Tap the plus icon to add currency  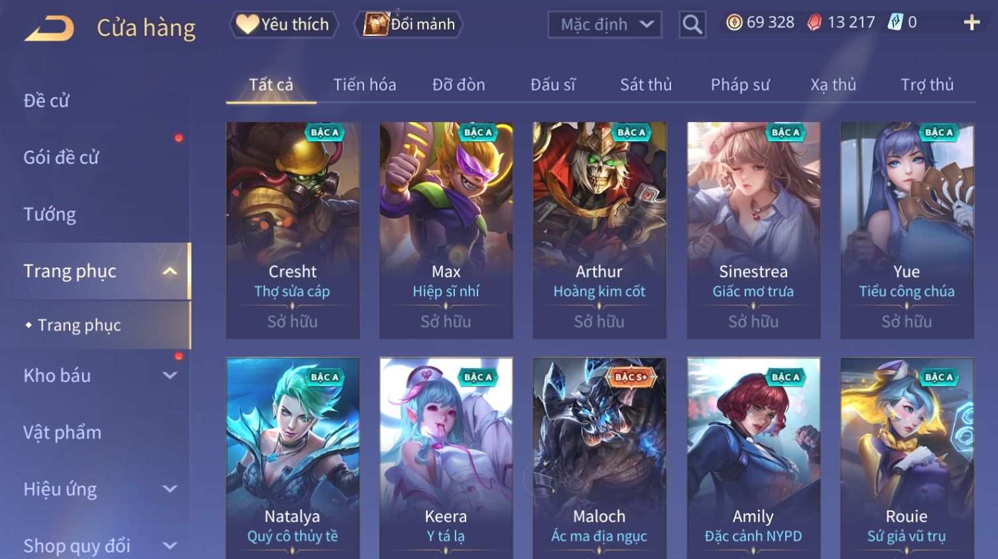point(971,23)
